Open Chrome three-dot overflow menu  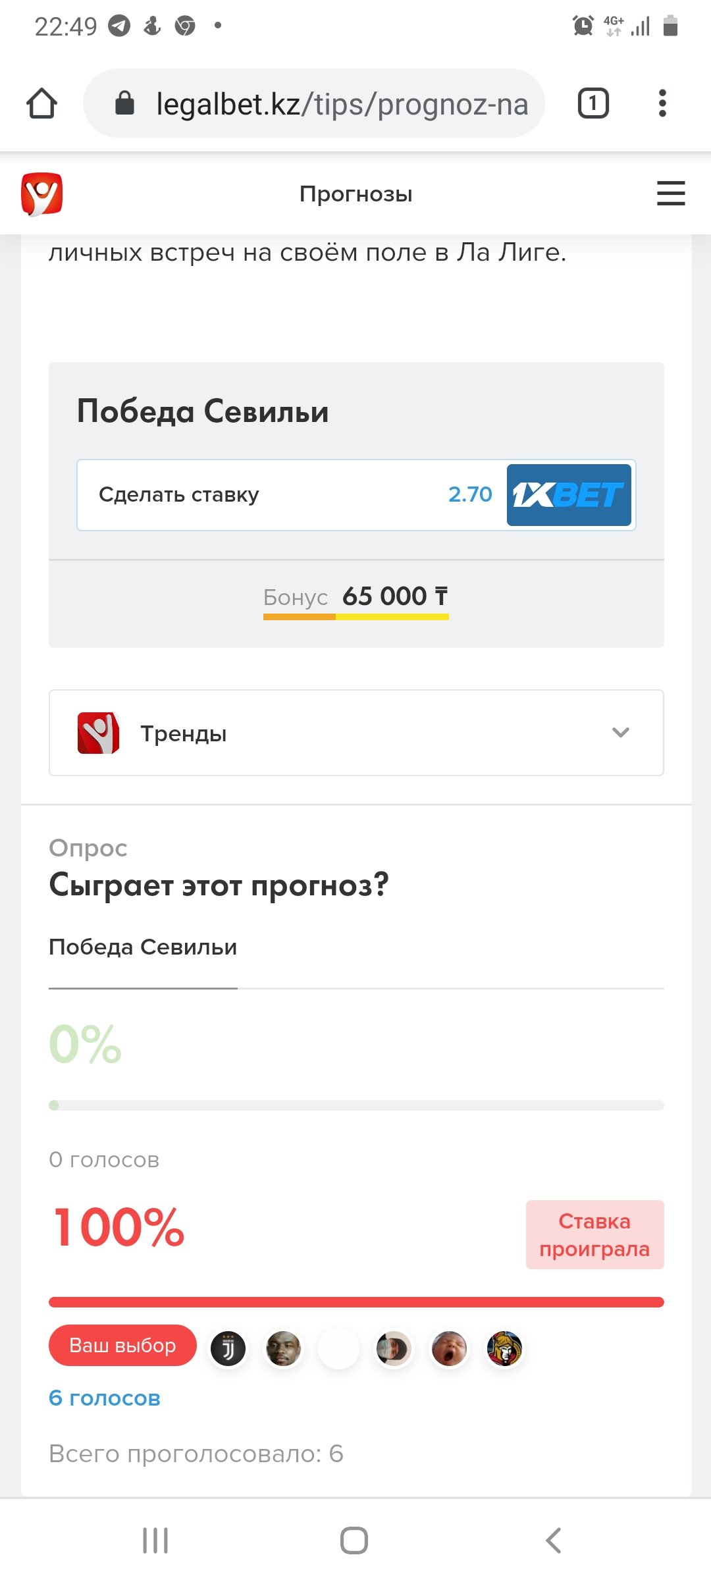click(662, 103)
